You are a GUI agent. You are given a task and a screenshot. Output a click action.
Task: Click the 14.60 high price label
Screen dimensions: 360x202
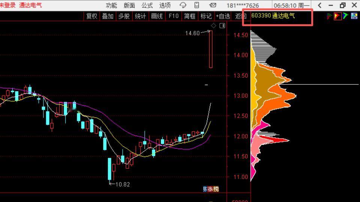point(192,33)
